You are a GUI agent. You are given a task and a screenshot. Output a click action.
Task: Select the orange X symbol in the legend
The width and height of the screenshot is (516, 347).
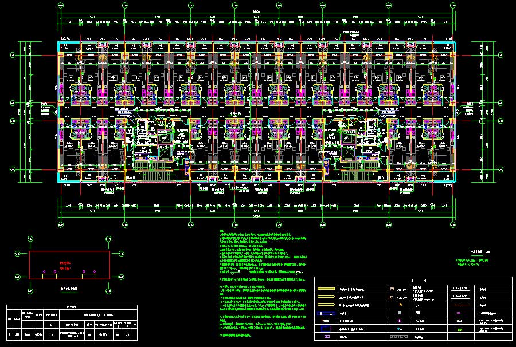[401, 305]
